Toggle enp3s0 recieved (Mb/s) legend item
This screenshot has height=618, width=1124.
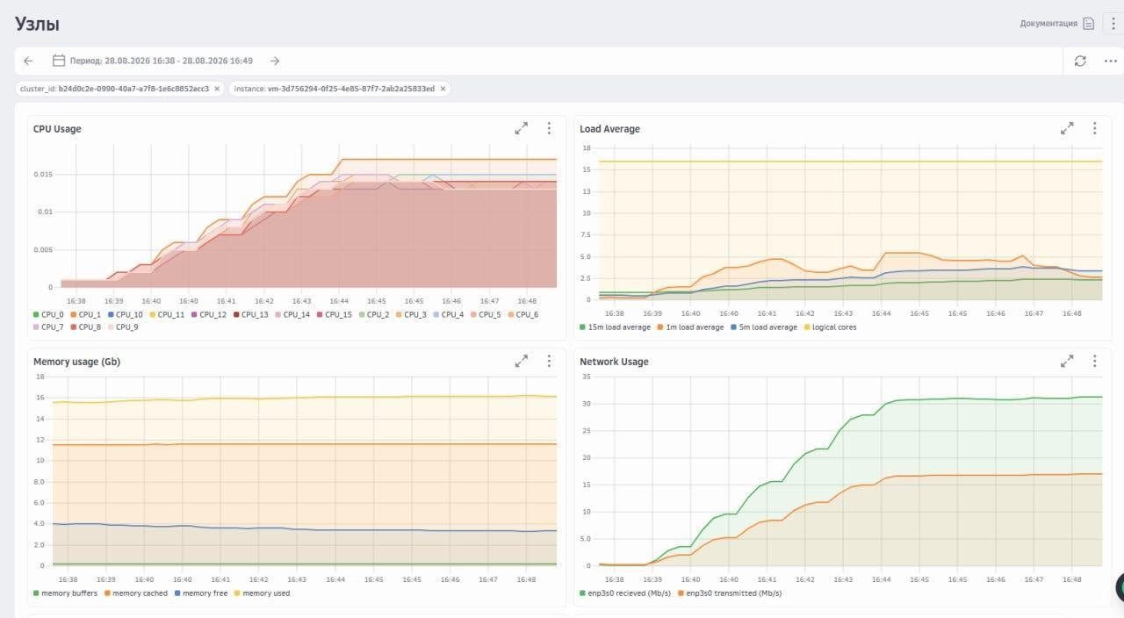pyautogui.click(x=626, y=593)
